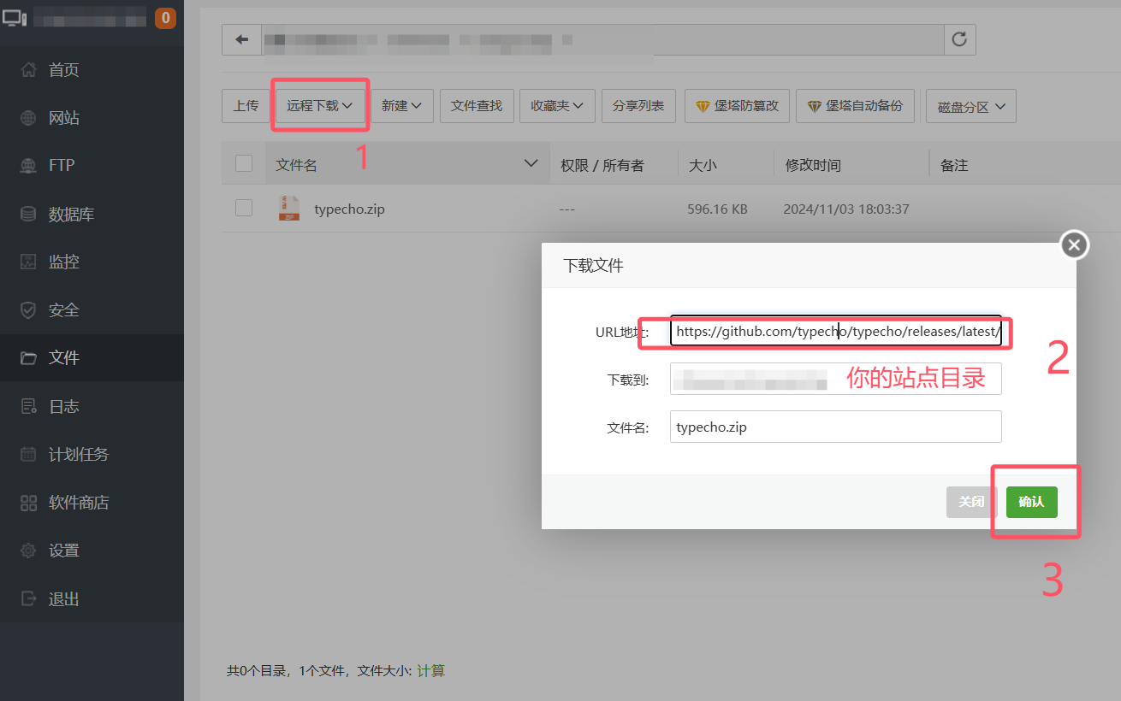
Task: Click the typecho.zip archive file icon
Action: [289, 208]
